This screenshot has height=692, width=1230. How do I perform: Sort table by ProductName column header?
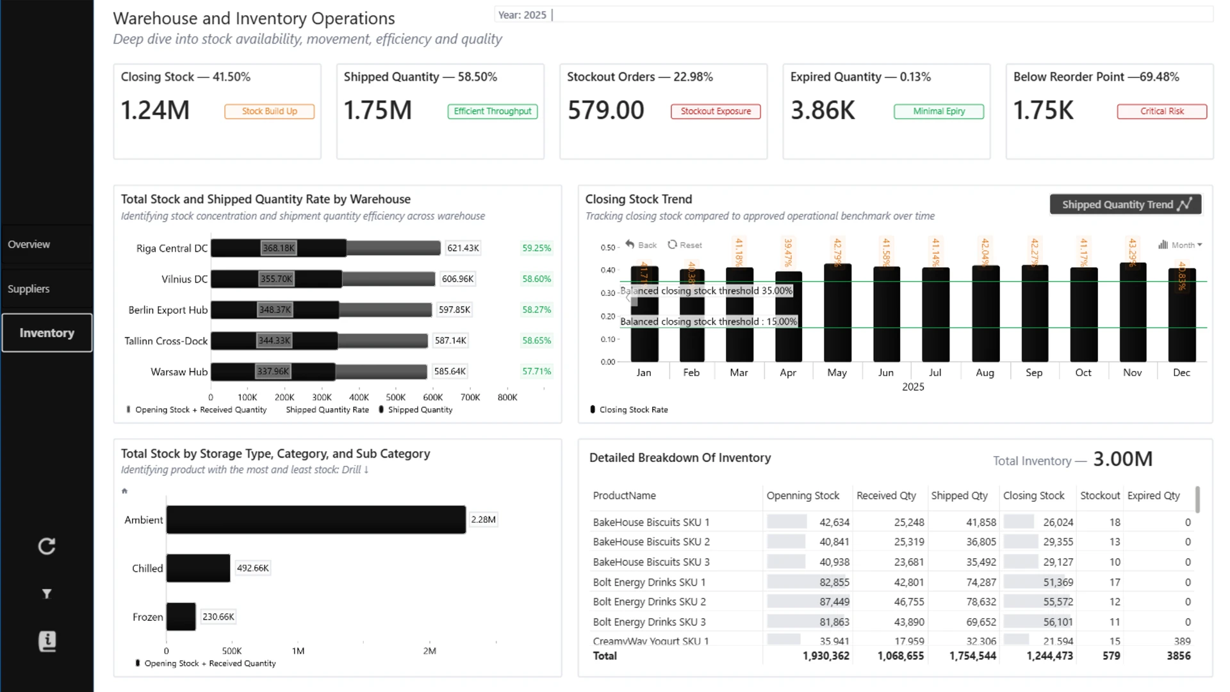(x=624, y=495)
